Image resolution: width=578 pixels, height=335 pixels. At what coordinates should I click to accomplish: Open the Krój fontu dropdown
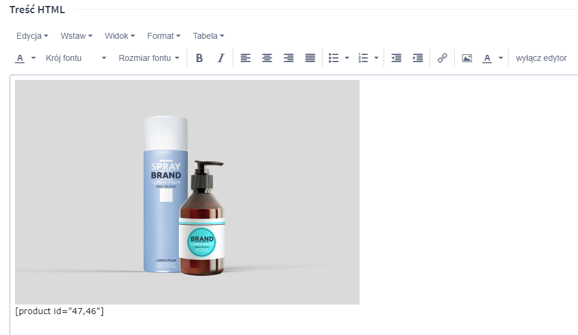tap(76, 58)
